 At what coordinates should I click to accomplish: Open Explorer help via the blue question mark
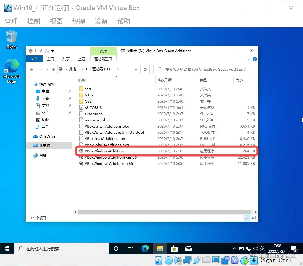coord(255,59)
